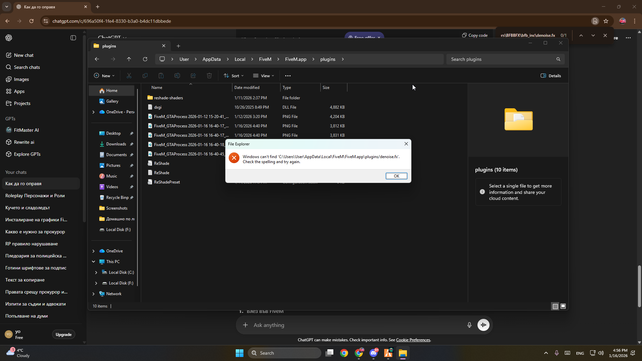642x361 pixels.
Task: Switch to details list view icon
Action: tap(555, 306)
